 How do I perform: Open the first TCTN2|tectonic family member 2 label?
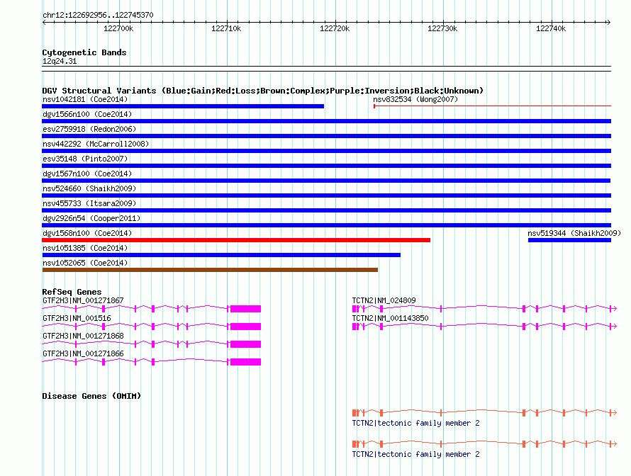[415, 423]
